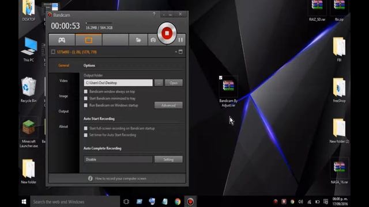
Task: Click Search the web and Windows box
Action: pos(75,202)
